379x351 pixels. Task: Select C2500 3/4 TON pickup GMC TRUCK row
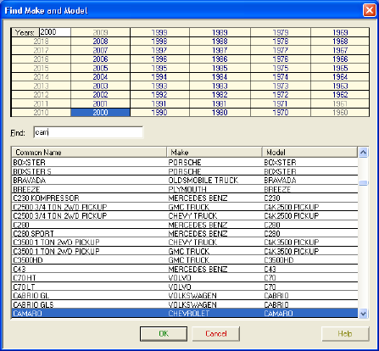[185, 207]
